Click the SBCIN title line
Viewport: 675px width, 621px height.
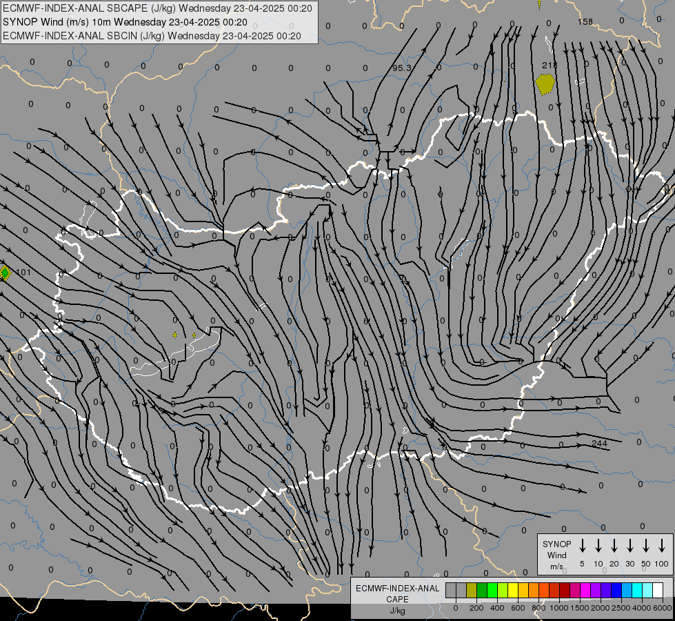152,36
